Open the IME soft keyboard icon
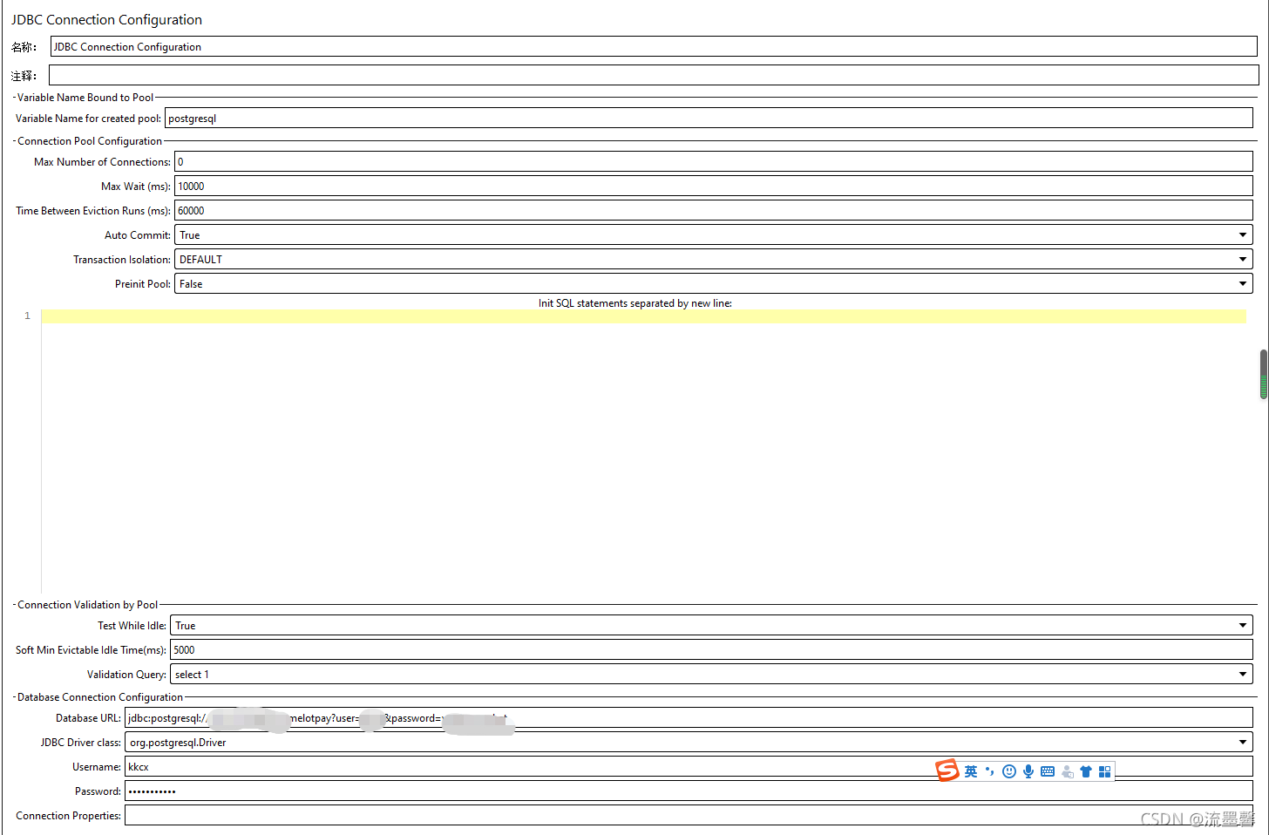The width and height of the screenshot is (1269, 835). coord(1048,771)
